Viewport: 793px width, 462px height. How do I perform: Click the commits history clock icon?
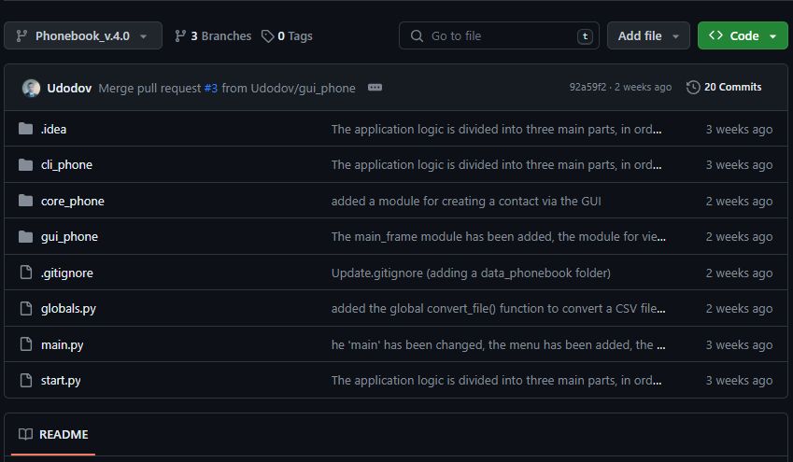click(693, 88)
